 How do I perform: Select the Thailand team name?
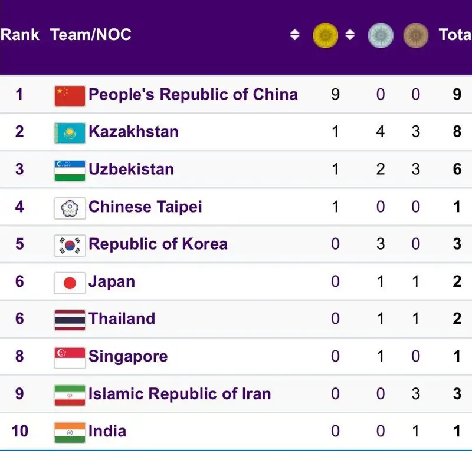122,319
